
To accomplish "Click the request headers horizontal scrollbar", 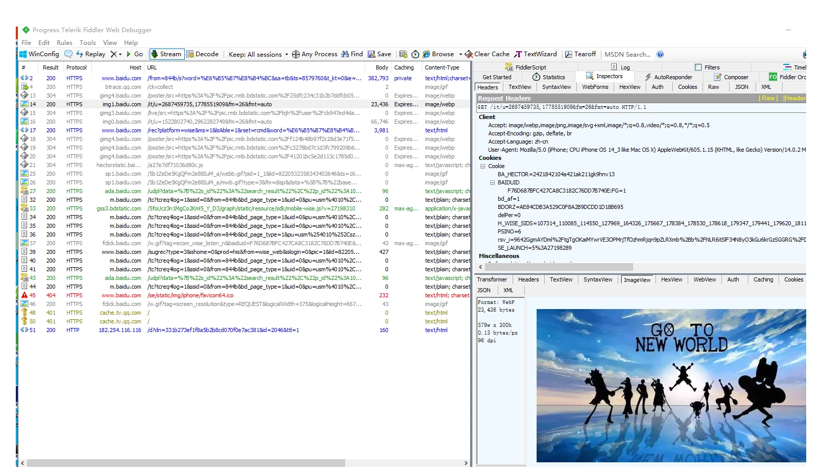I will [559, 267].
